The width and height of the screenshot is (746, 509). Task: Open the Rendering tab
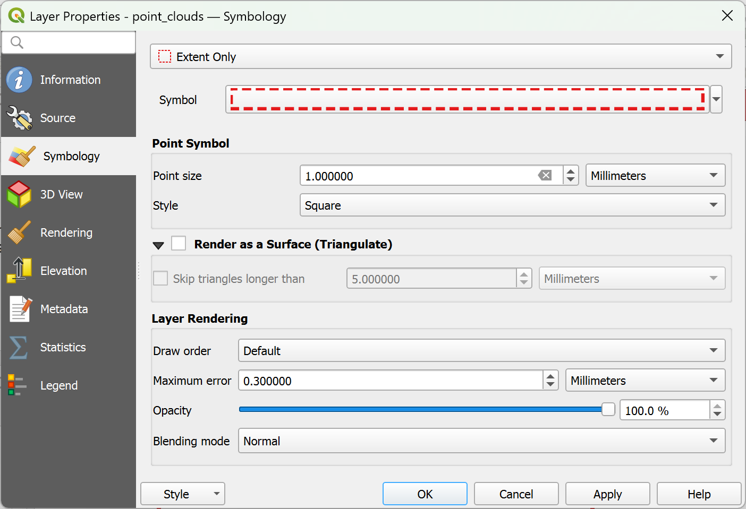coord(69,232)
